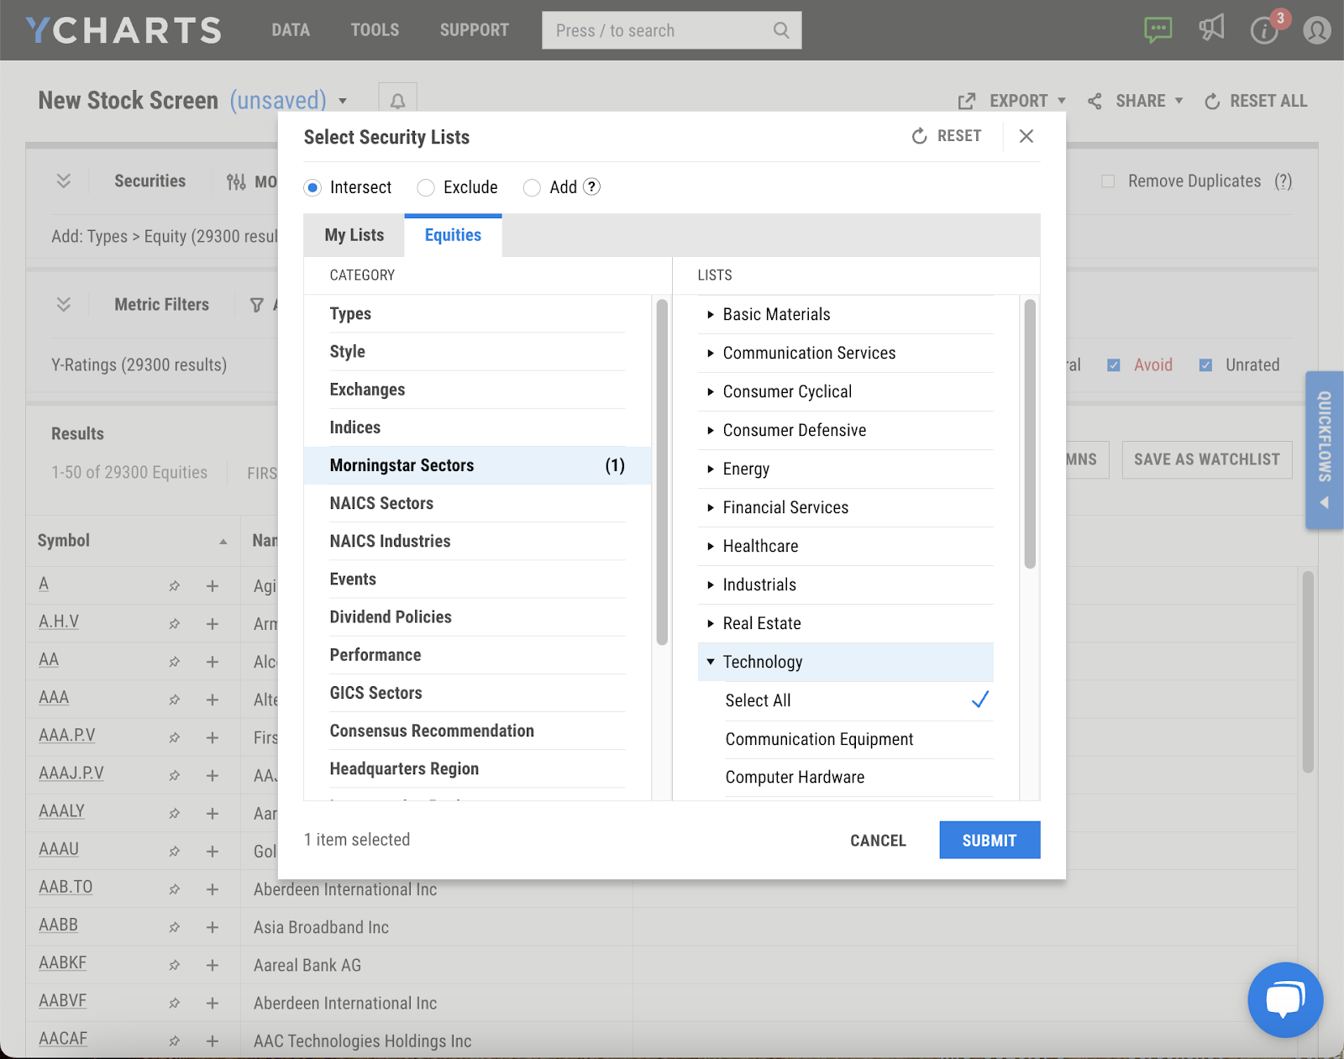This screenshot has width=1344, height=1059.
Task: Toggle Select All under Technology
Action: (858, 700)
